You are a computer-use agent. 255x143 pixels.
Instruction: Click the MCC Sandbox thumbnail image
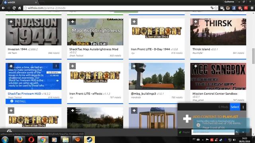point(218,76)
